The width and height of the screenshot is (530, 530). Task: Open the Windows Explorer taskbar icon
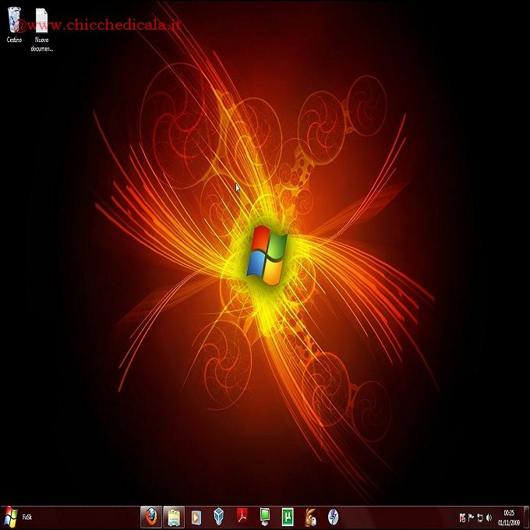pos(174,517)
